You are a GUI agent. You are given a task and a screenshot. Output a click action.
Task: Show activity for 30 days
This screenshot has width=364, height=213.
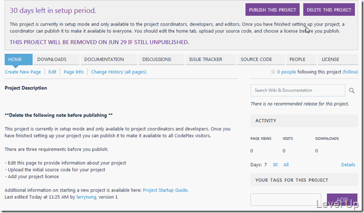(275, 165)
